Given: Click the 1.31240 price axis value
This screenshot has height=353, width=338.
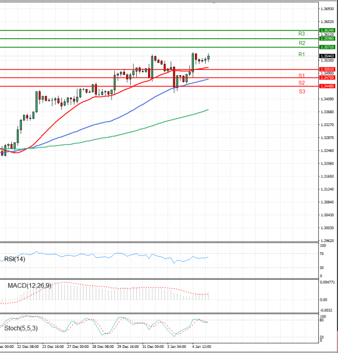Looking at the screenshot, I should tap(327, 189).
